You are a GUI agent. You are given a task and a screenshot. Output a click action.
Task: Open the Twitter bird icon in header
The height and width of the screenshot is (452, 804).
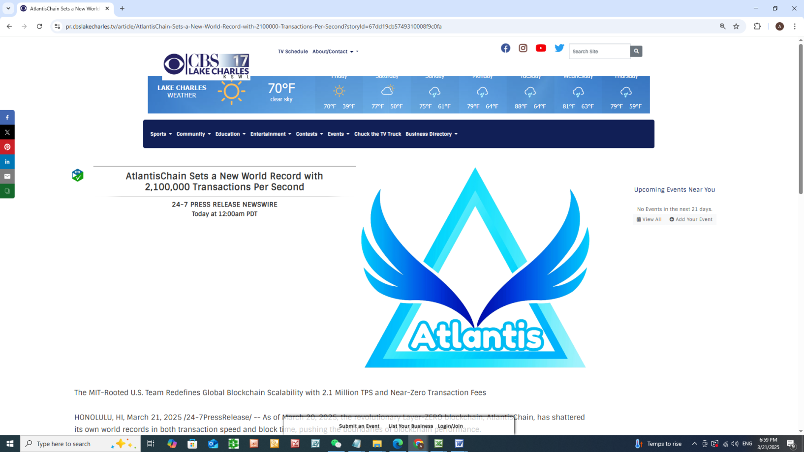[559, 48]
